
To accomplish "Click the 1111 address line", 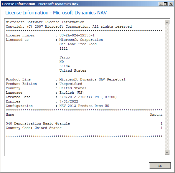I will [x=64, y=48].
